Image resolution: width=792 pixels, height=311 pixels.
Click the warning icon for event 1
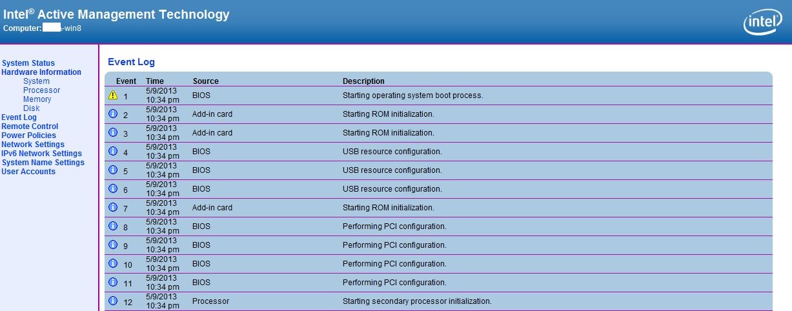click(113, 95)
